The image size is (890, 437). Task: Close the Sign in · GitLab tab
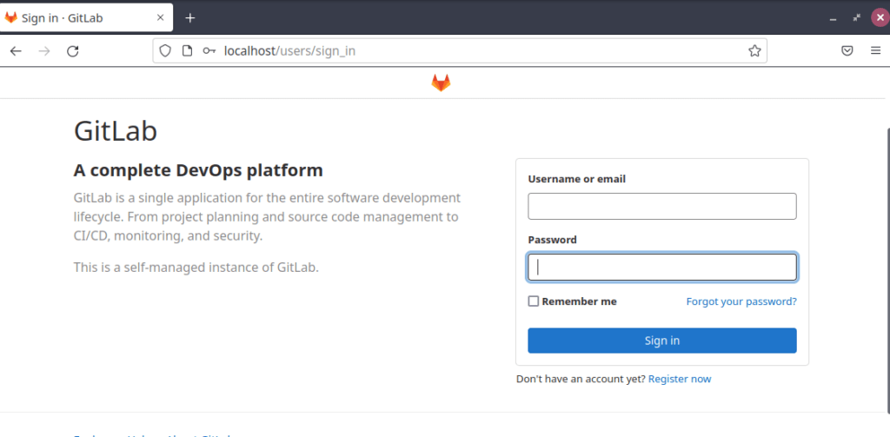(x=161, y=17)
